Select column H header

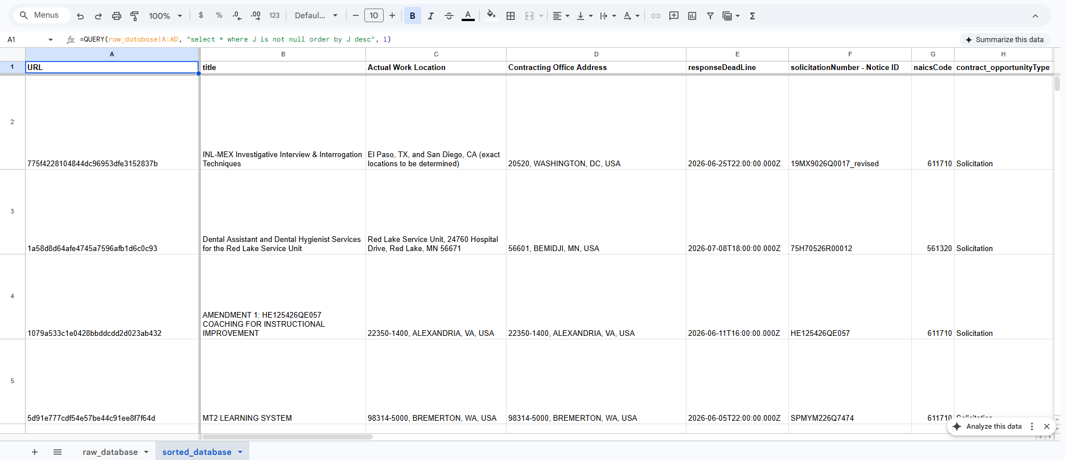(x=1003, y=54)
